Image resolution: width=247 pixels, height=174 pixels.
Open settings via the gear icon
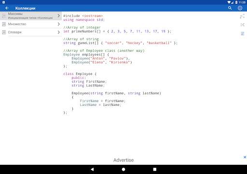point(240,8)
